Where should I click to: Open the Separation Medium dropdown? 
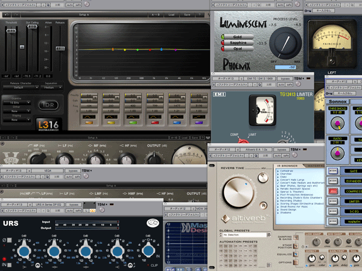[x=51, y=88]
